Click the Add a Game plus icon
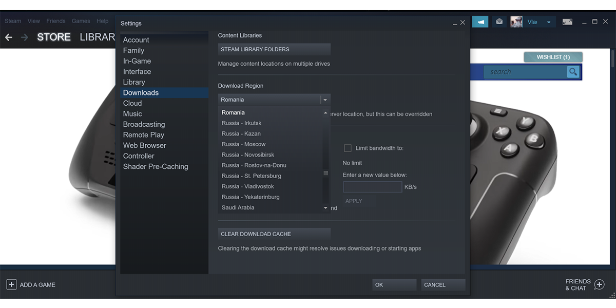This screenshot has height=308, width=616. 12,284
